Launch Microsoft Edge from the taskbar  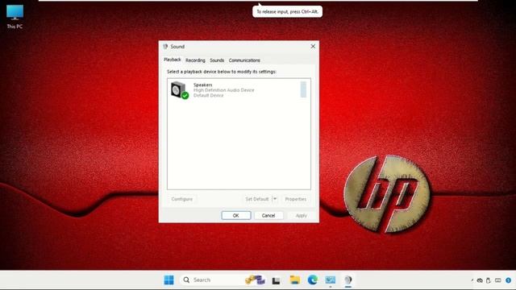pos(313,280)
